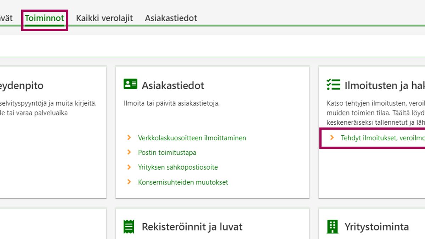
Task: Click the orange chevron before Tehdyt ilmoitukset
Action: pos(332,138)
